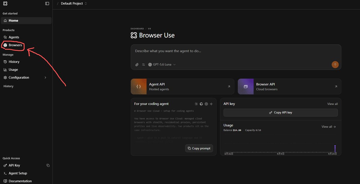Click the 9月9日 date label on the chart
The width and height of the screenshot is (360, 184).
point(280,154)
